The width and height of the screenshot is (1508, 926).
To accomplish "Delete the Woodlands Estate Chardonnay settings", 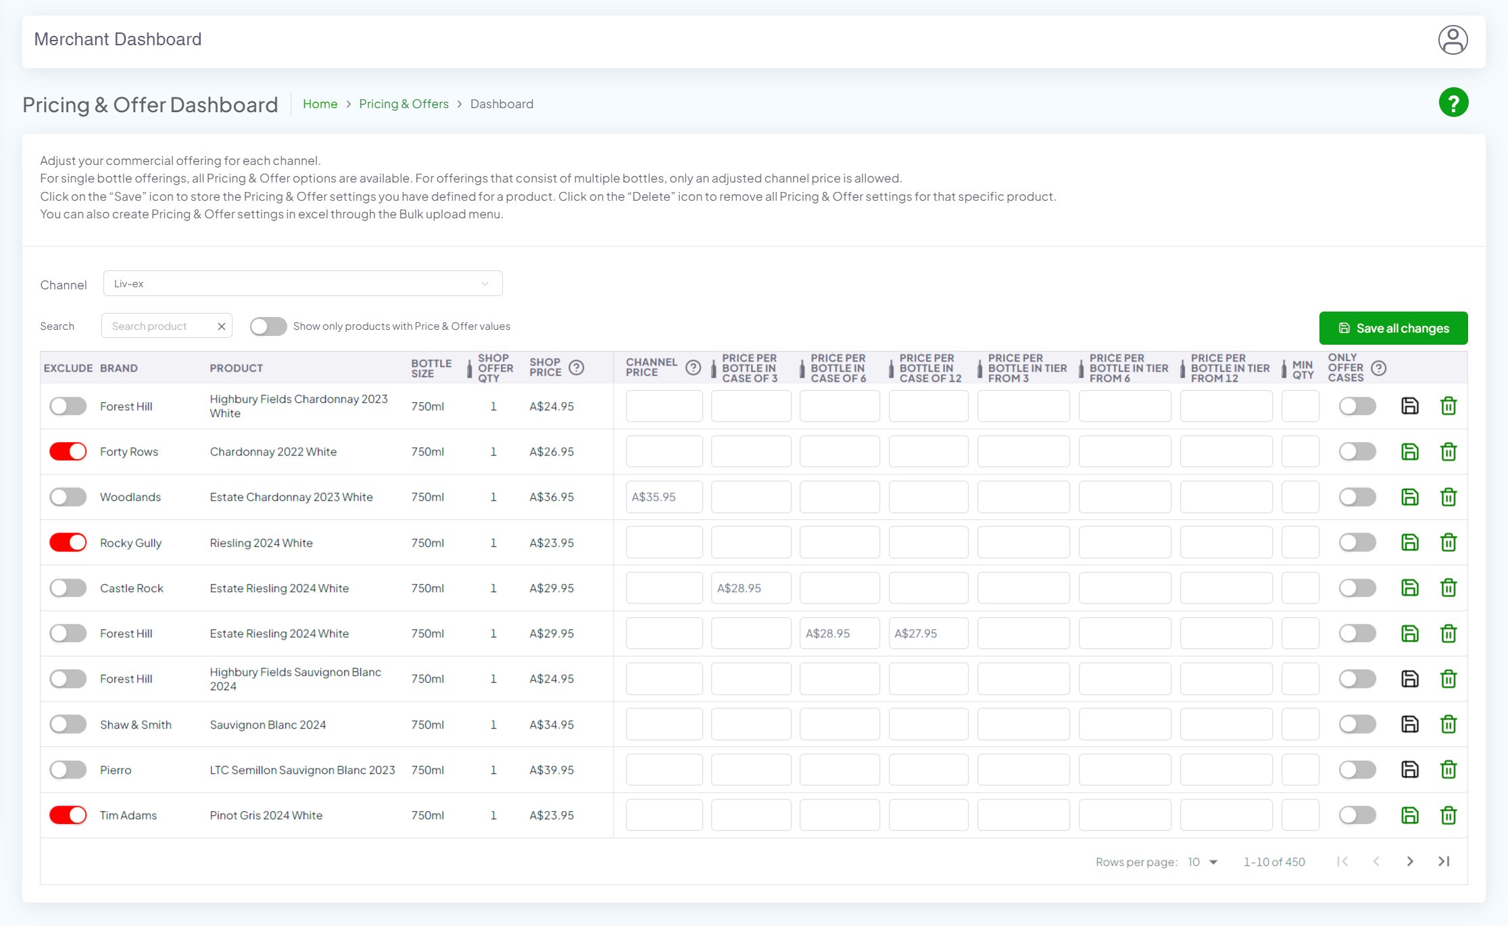I will pos(1449,497).
